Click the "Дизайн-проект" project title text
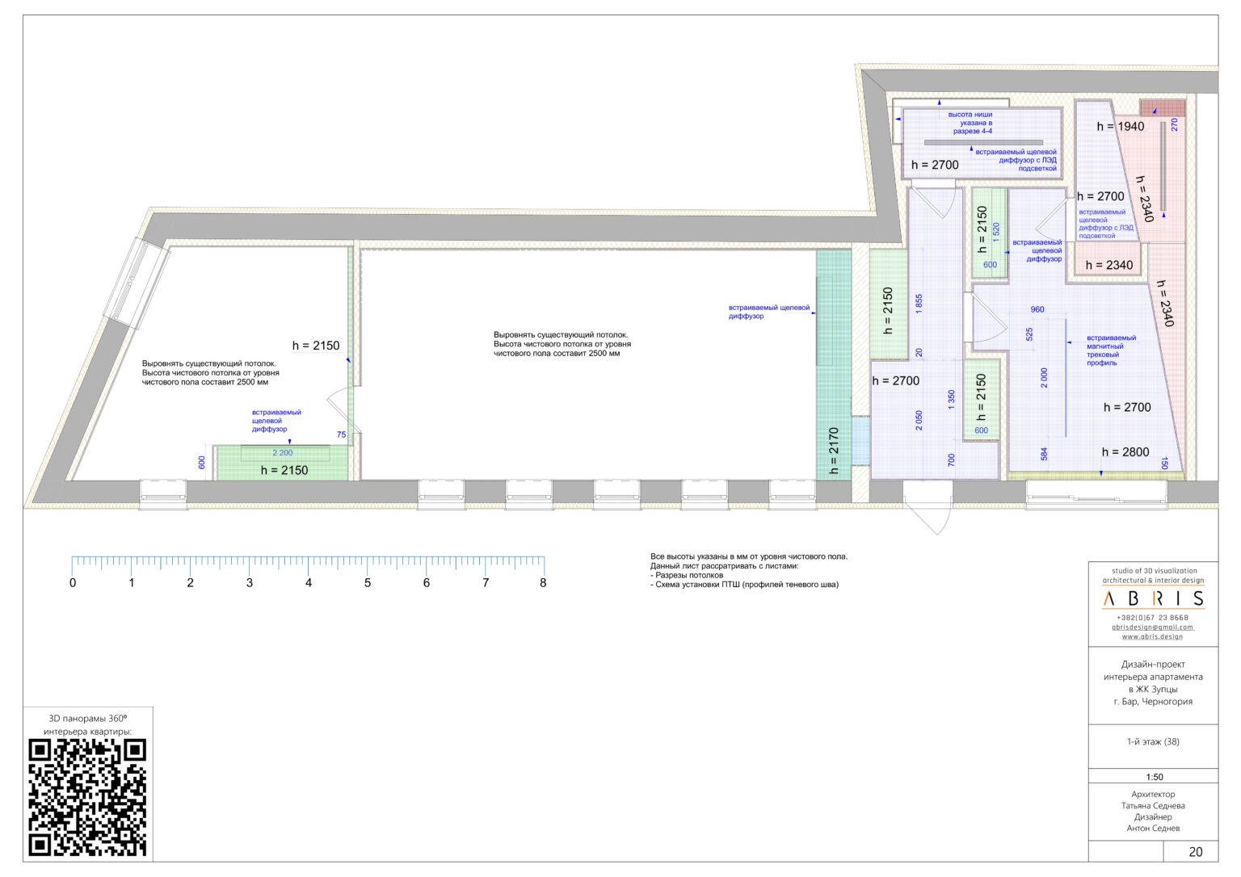The image size is (1241, 877). (x=1153, y=665)
